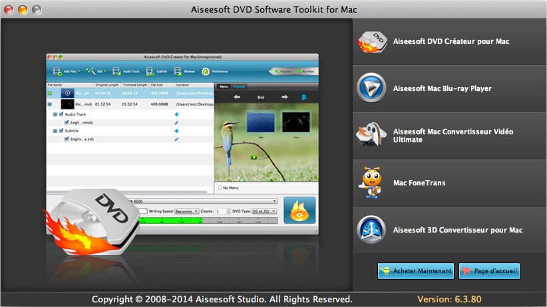Click the Buy Now button in DVD Creator
Viewport: 547px width, 307px height.
pyautogui.click(x=305, y=72)
